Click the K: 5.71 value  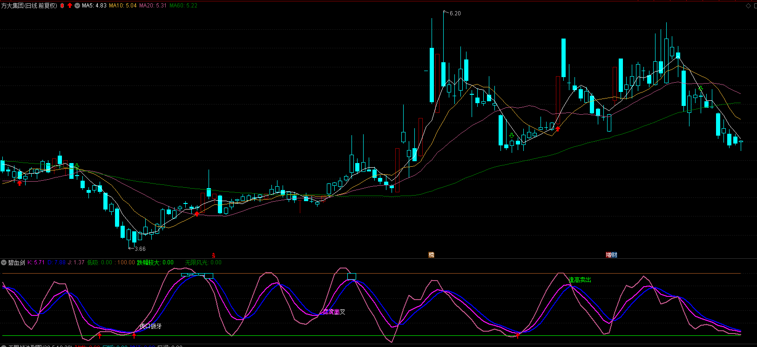click(36, 262)
